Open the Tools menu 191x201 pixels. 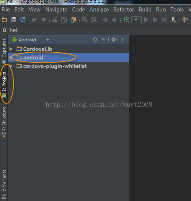click(x=177, y=10)
